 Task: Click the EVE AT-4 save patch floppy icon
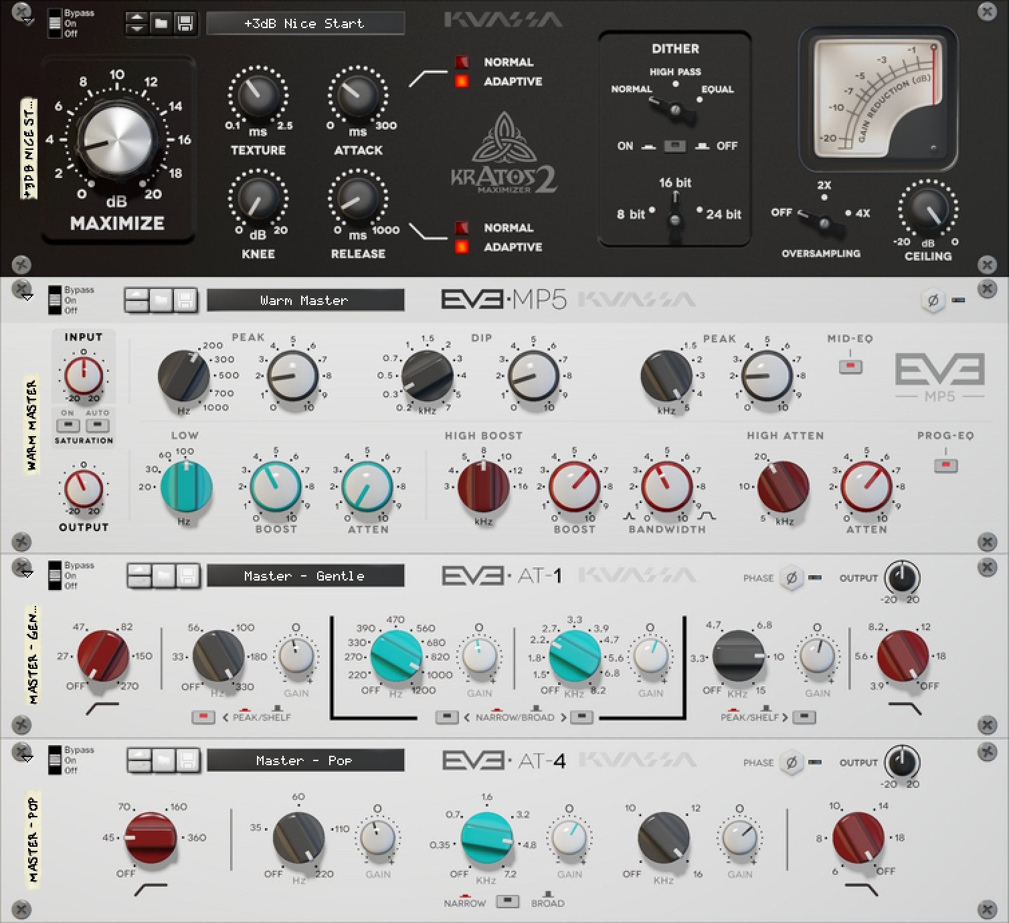187,760
